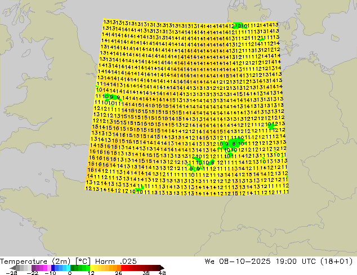Click the dark right arrow end of the color bar
The width and height of the screenshot is (357, 275).
[162, 268]
